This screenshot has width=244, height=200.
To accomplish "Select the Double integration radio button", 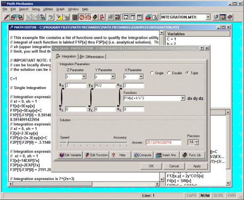I will [169, 73].
